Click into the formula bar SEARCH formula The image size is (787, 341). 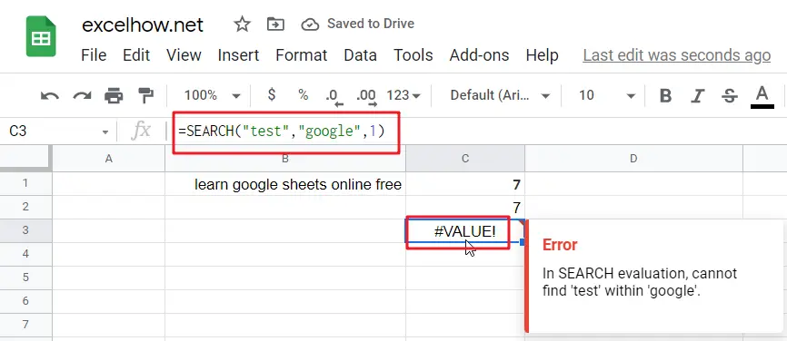pos(282,132)
